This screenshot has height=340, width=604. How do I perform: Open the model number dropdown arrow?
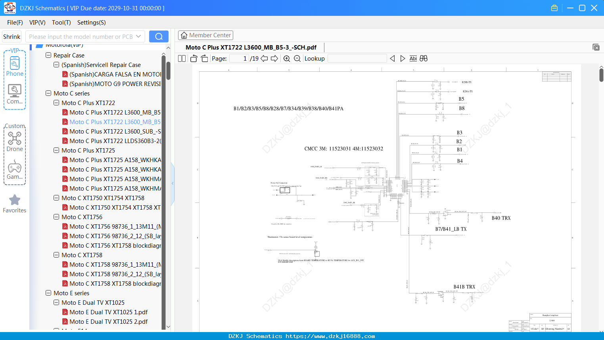pyautogui.click(x=138, y=36)
